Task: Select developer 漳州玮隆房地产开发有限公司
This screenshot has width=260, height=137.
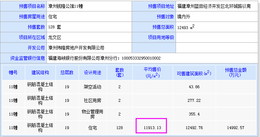Action: click(76, 48)
